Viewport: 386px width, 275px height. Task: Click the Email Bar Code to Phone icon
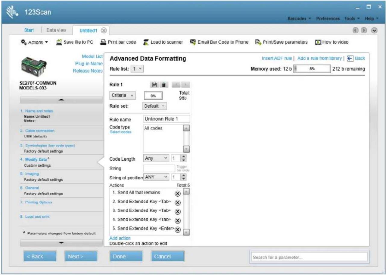tap(193, 42)
